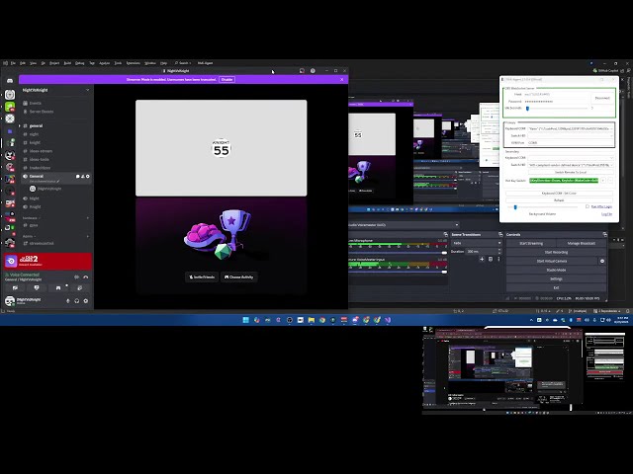Add a channel to the Admin category
The width and height of the screenshot is (633, 474).
pos(88,236)
